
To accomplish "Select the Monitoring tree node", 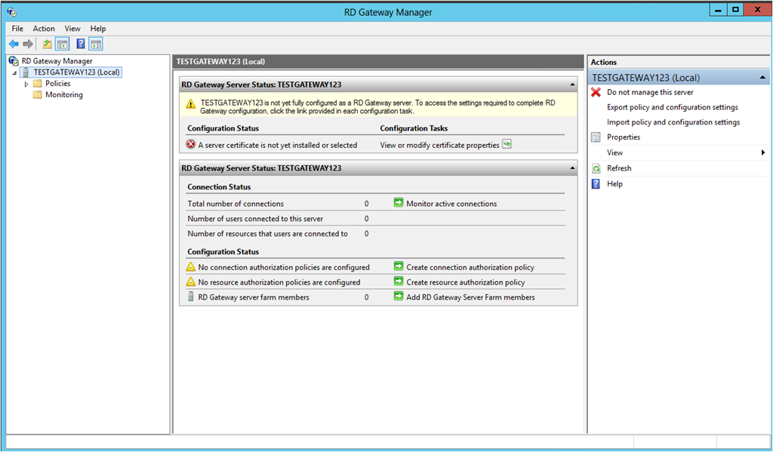I will [64, 95].
